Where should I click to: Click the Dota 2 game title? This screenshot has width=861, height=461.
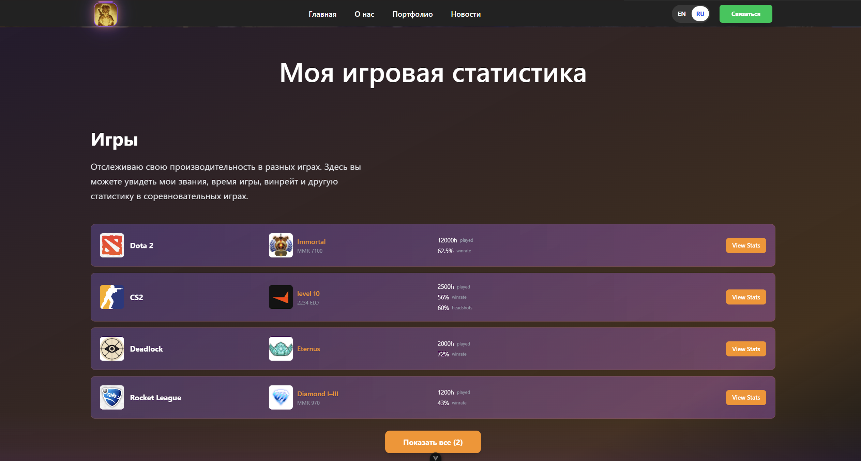point(141,245)
